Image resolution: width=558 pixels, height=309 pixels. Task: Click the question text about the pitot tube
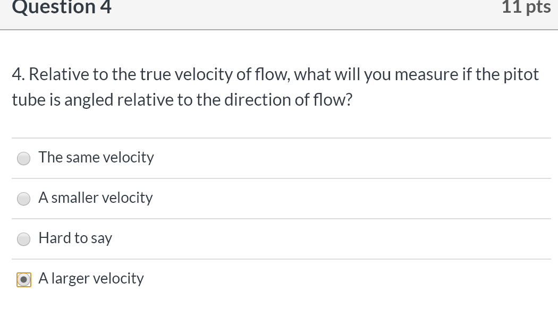[275, 87]
